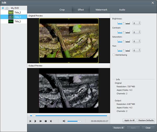Click the disc icon beside My DVD
The image size is (157, 132).
pos(7,8)
